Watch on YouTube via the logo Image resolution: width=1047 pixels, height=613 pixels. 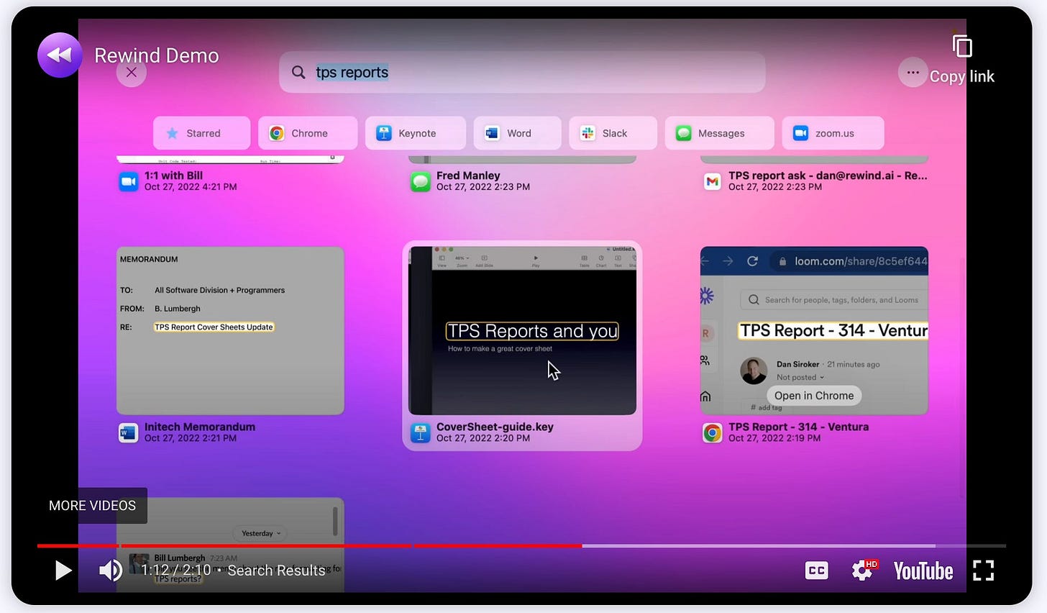click(x=923, y=571)
